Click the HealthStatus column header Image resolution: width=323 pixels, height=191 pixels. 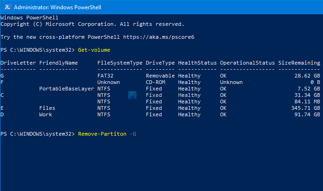[x=197, y=63]
